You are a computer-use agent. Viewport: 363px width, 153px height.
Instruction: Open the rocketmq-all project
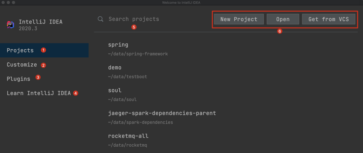(x=128, y=136)
